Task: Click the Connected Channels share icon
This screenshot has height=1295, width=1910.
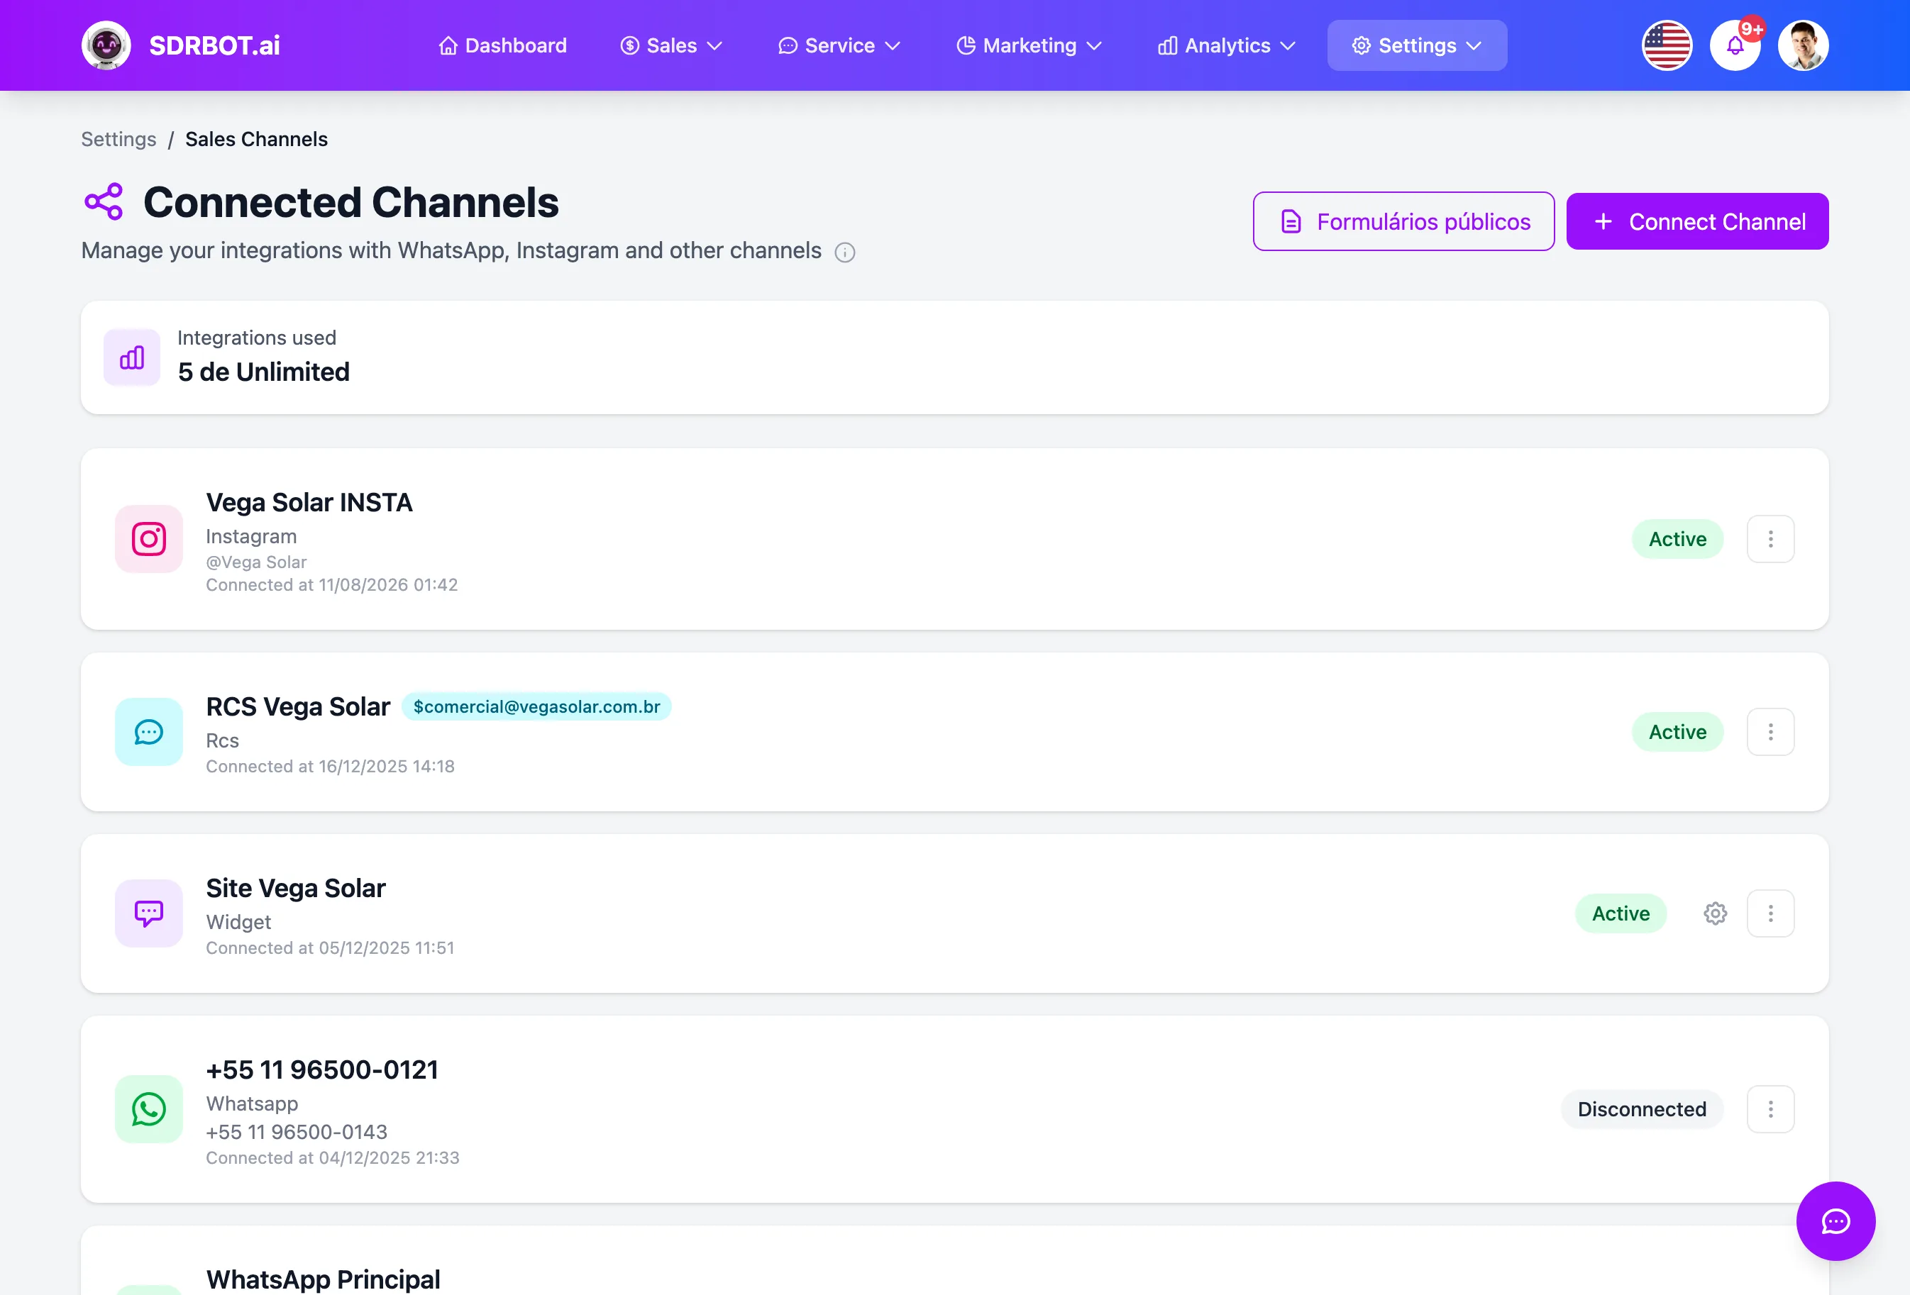Action: tap(104, 202)
